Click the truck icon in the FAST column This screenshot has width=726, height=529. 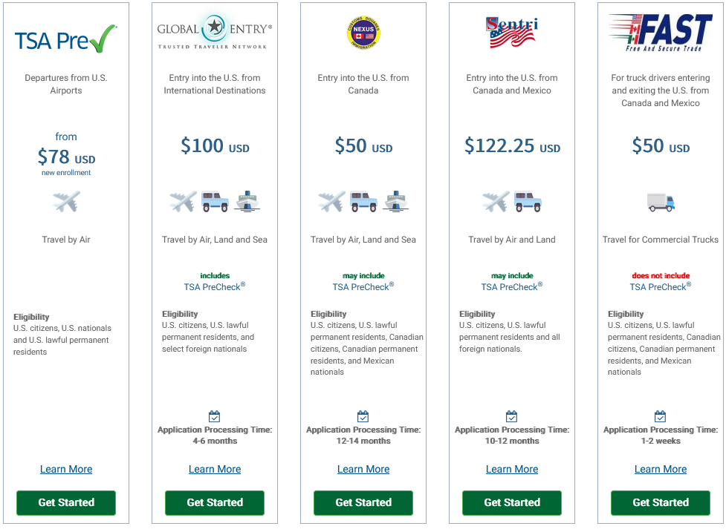point(660,201)
